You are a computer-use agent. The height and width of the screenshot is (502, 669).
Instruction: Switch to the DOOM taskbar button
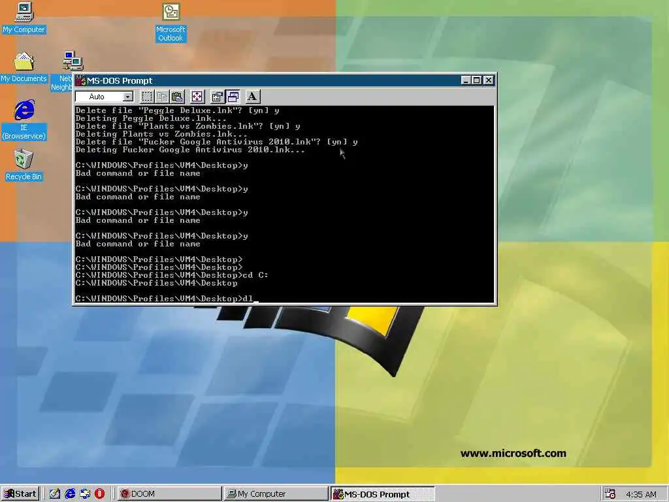169,494
